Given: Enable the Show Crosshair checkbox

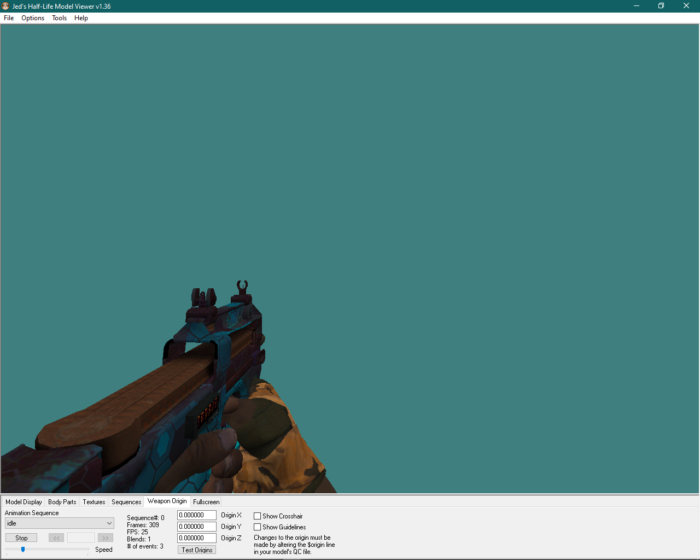Looking at the screenshot, I should click(x=257, y=516).
